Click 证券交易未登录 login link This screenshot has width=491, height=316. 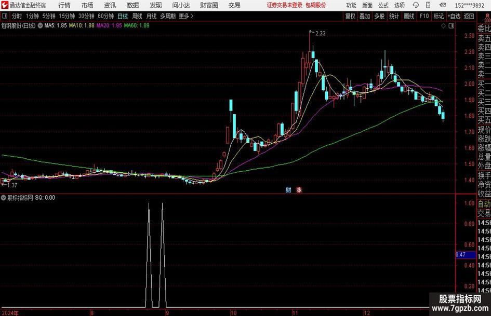(285, 5)
